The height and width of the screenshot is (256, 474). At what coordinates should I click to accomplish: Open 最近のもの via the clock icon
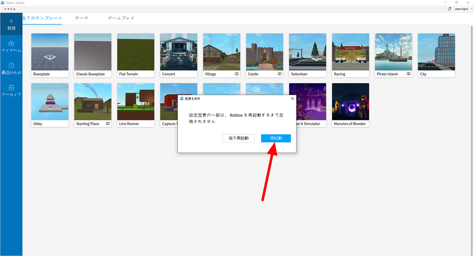(11, 66)
